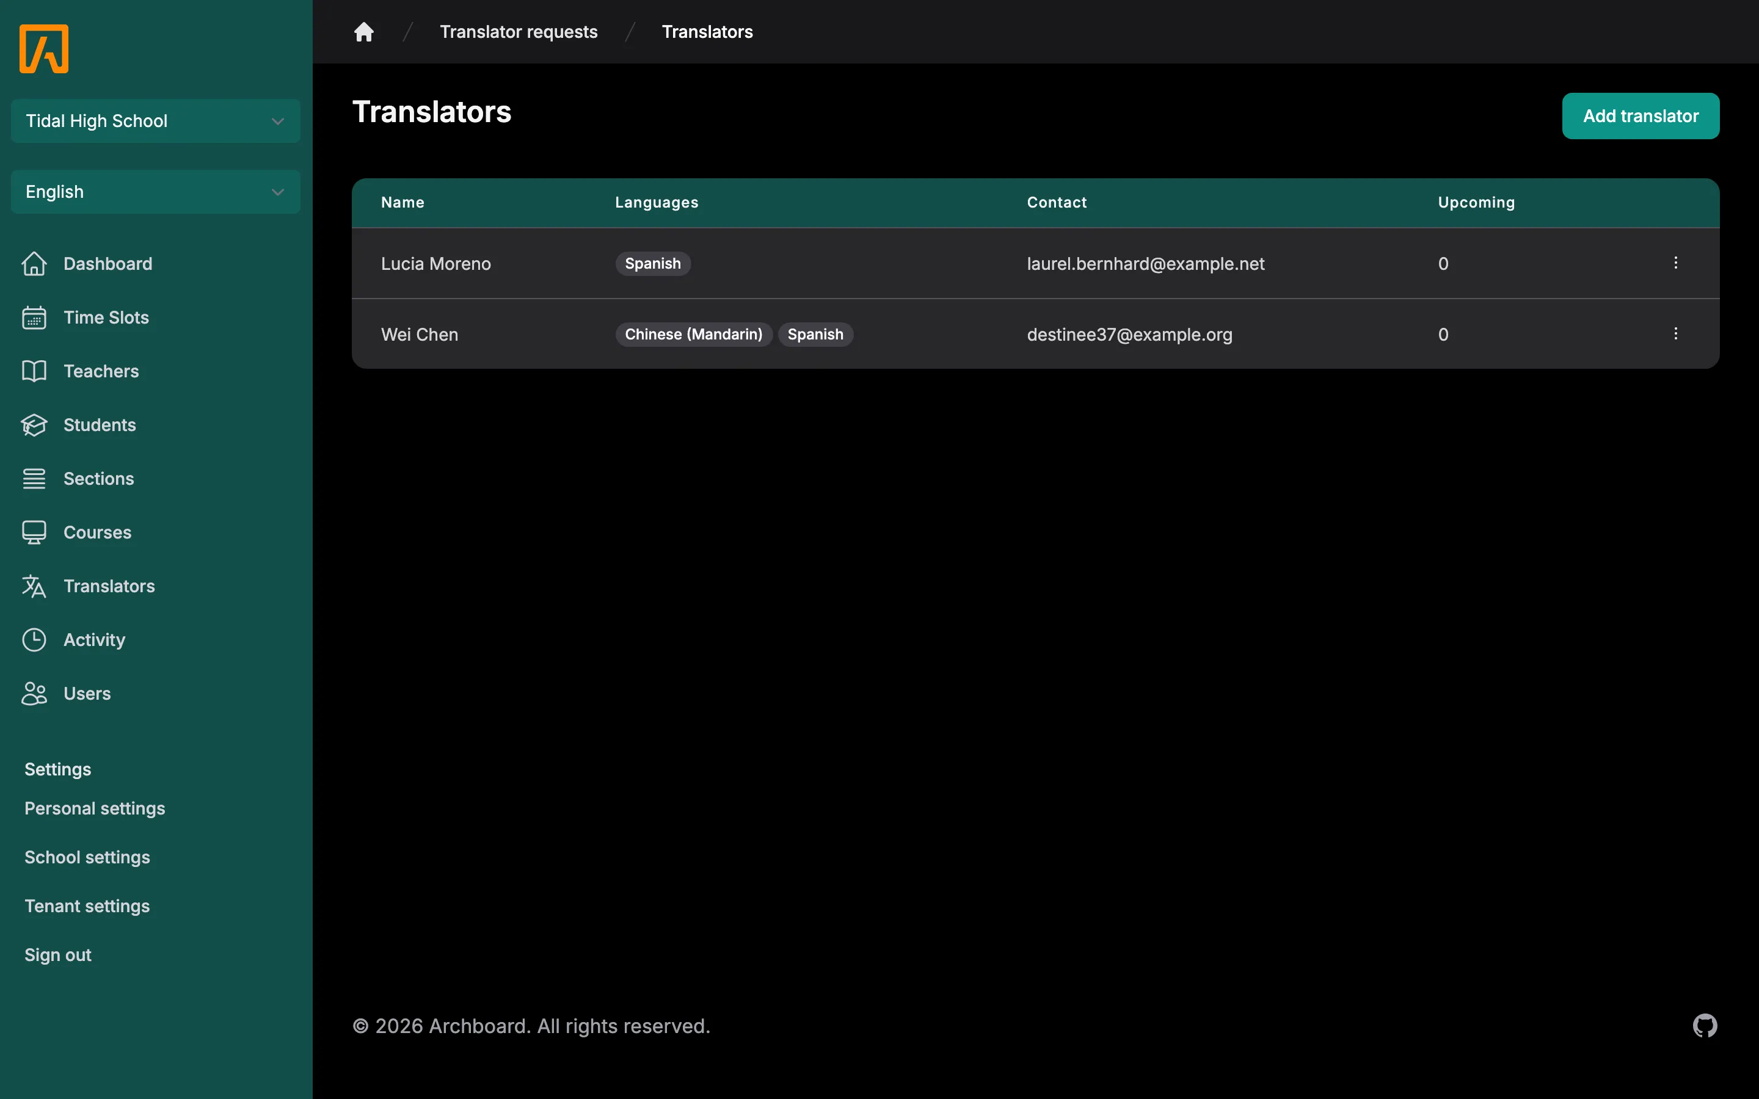This screenshot has width=1759, height=1099.
Task: Click Translators breadcrumb link
Action: tap(707, 32)
